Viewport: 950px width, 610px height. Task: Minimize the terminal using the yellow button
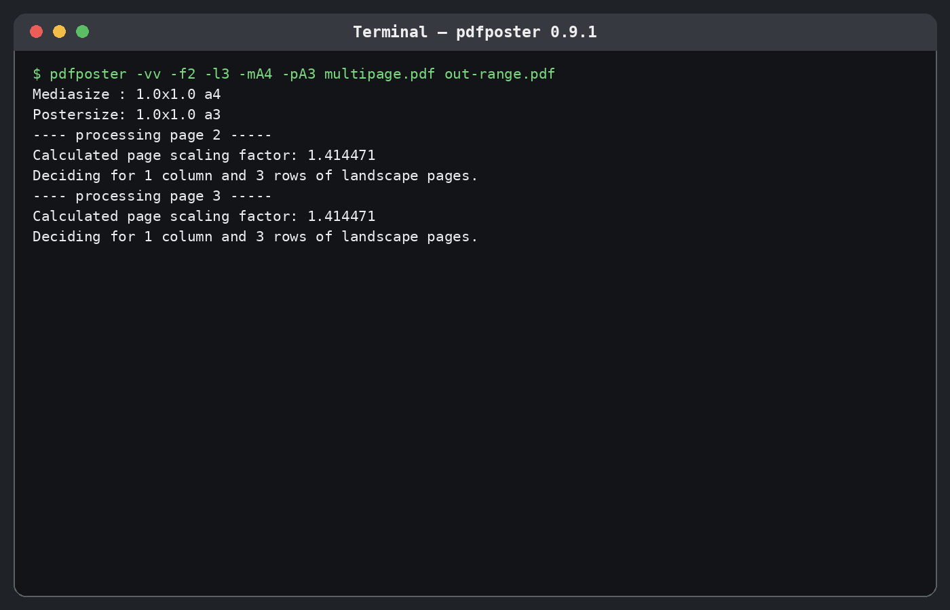(x=60, y=32)
